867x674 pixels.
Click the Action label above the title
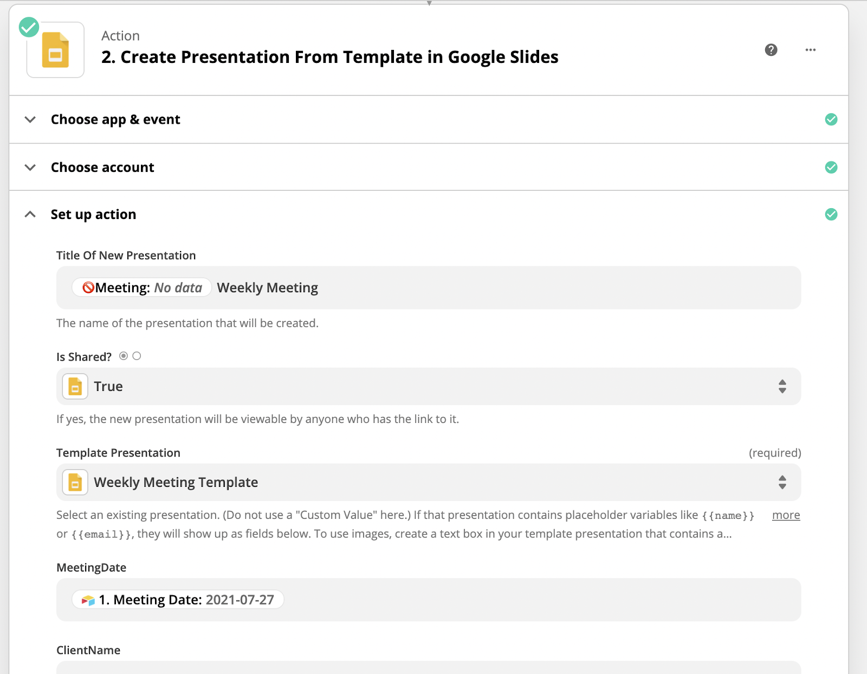coord(120,36)
